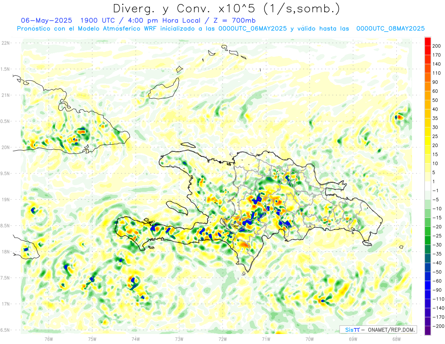Click the red top colorbar segment above 200
The width and height of the screenshot is (445, 344).
click(428, 41)
